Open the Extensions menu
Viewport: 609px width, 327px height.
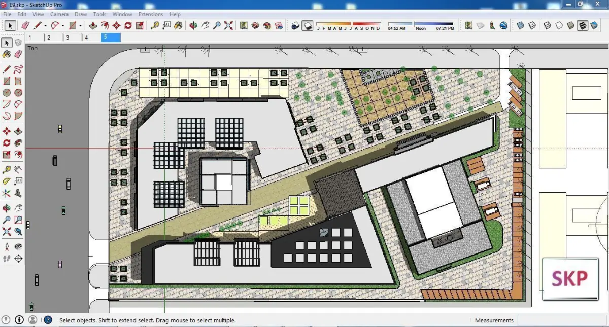(x=151, y=14)
